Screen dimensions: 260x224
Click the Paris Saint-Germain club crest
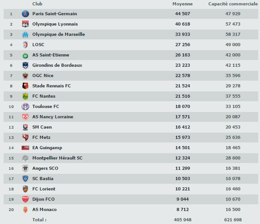click(25, 14)
